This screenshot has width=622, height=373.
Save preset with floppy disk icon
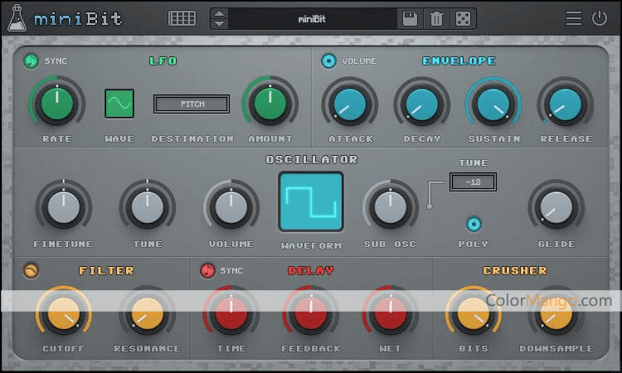point(410,18)
